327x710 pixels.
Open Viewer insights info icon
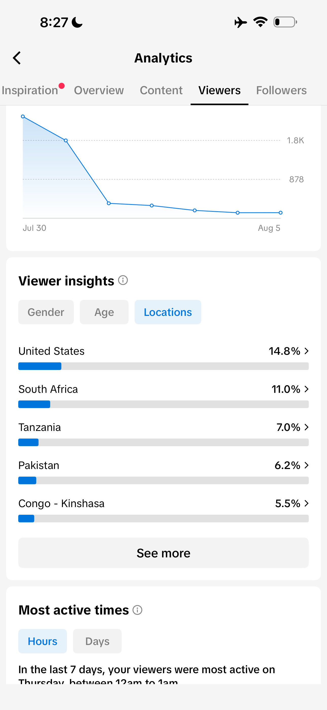click(x=123, y=280)
